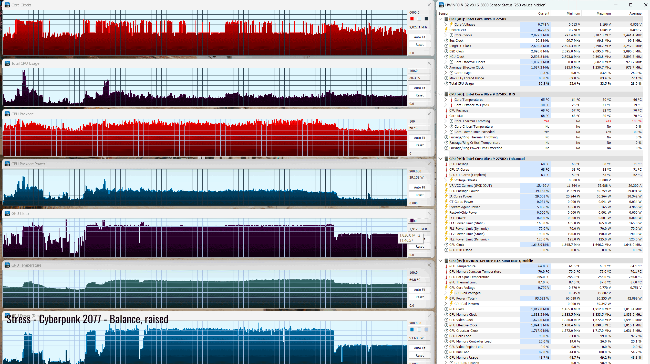The width and height of the screenshot is (650, 364).
Task: Click Auto Fit in the Core Clocks graph
Action: coord(420,37)
